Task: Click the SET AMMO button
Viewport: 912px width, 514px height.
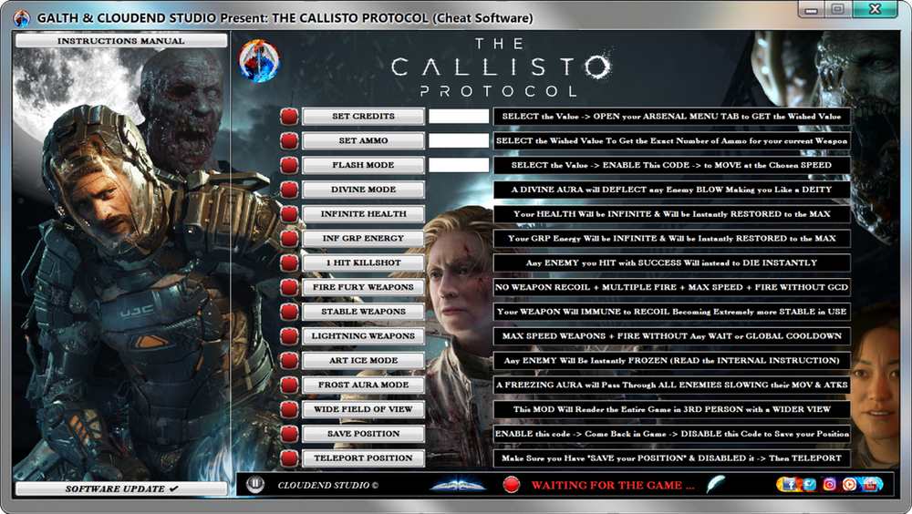Action: pos(364,140)
